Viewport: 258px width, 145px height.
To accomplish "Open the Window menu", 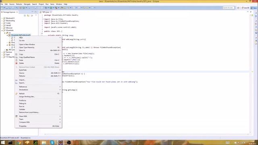I will click(x=59, y=4).
